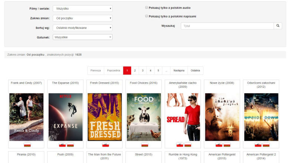The height and width of the screenshot is (163, 290).
Task: Click into the 'Tytuł' search field
Action: (227, 26)
